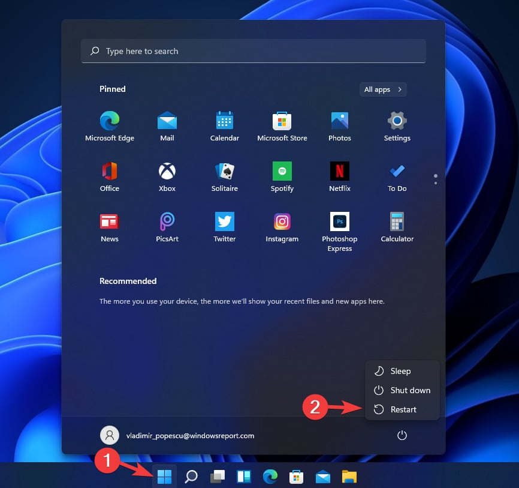Open Photoshop Express
Image resolution: width=519 pixels, height=488 pixels.
(340, 232)
